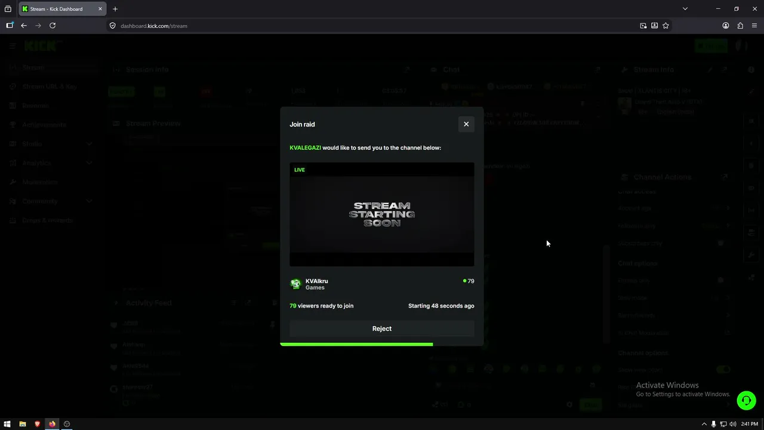Close the Kick Dashboard browser tab
This screenshot has width=764, height=430.
coord(100,9)
